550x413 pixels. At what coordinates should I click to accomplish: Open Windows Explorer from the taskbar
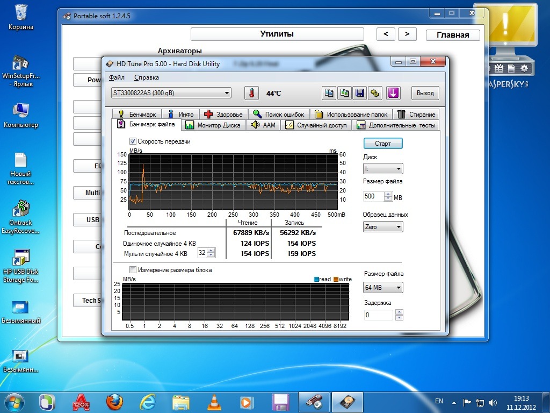pyautogui.click(x=181, y=402)
